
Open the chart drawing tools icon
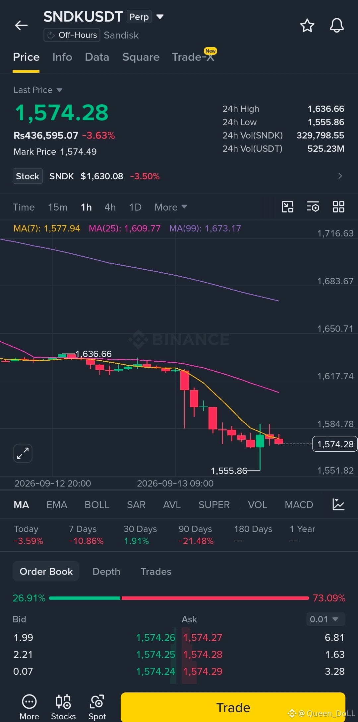click(x=287, y=207)
